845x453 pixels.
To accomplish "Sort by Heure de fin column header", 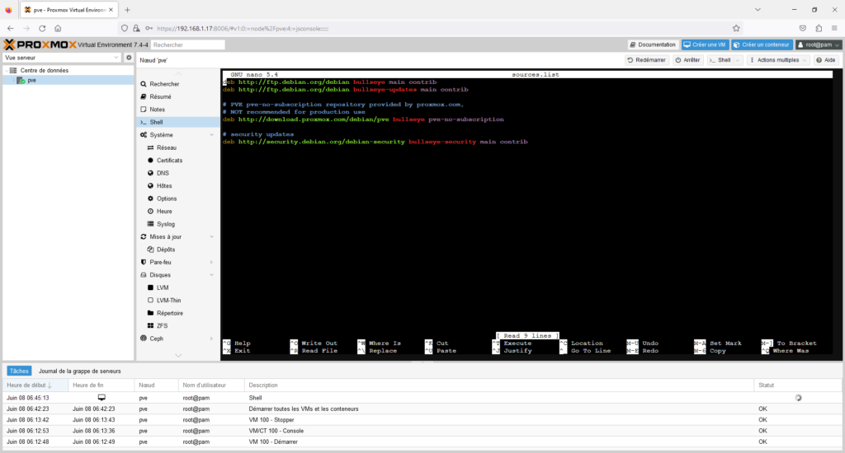I will pyautogui.click(x=101, y=385).
